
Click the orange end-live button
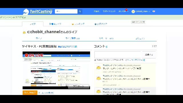tap(30, 93)
